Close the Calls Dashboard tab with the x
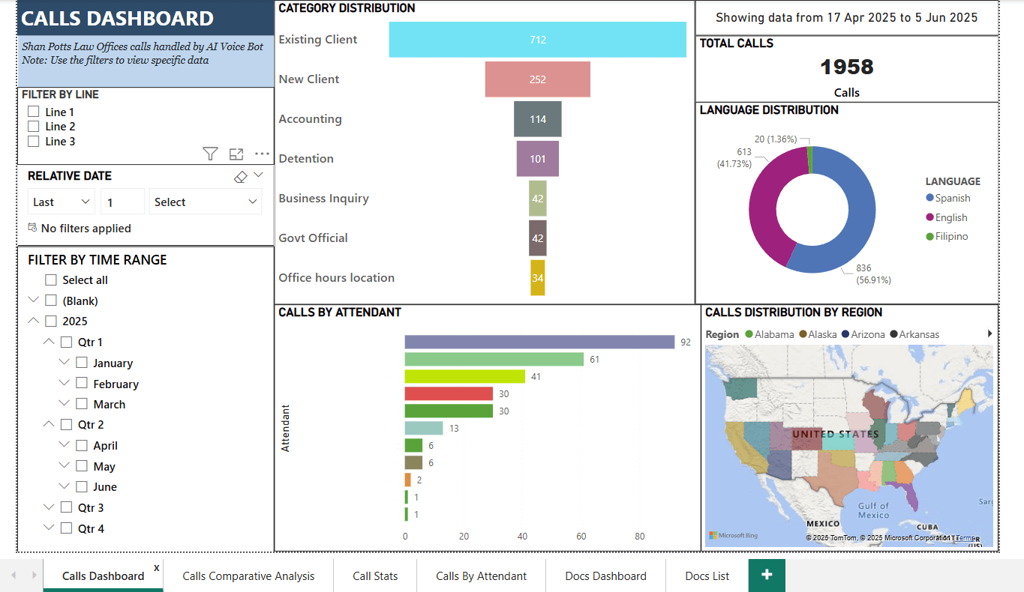Image resolution: width=1024 pixels, height=592 pixels. (x=157, y=568)
